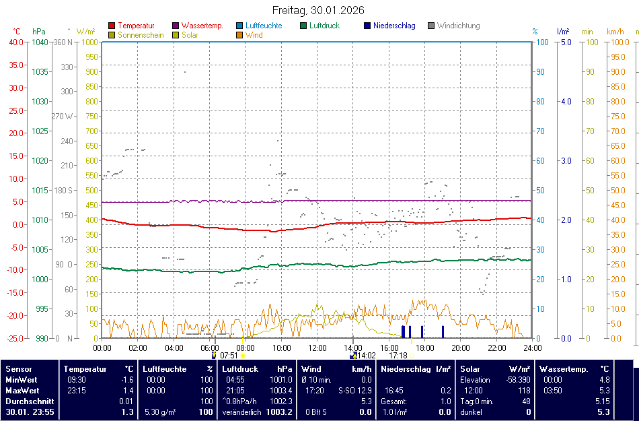This screenshot has height=421, width=639.
Task: Click the Niederschlag table column header
Action: 405,369
